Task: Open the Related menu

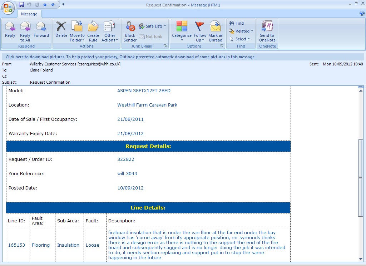Action: (x=241, y=31)
